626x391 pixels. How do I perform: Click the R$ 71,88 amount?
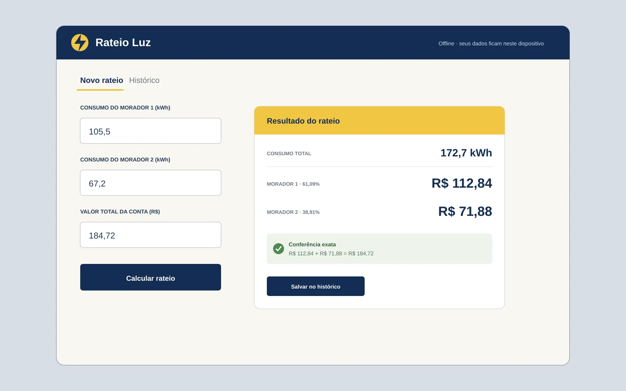pos(465,212)
